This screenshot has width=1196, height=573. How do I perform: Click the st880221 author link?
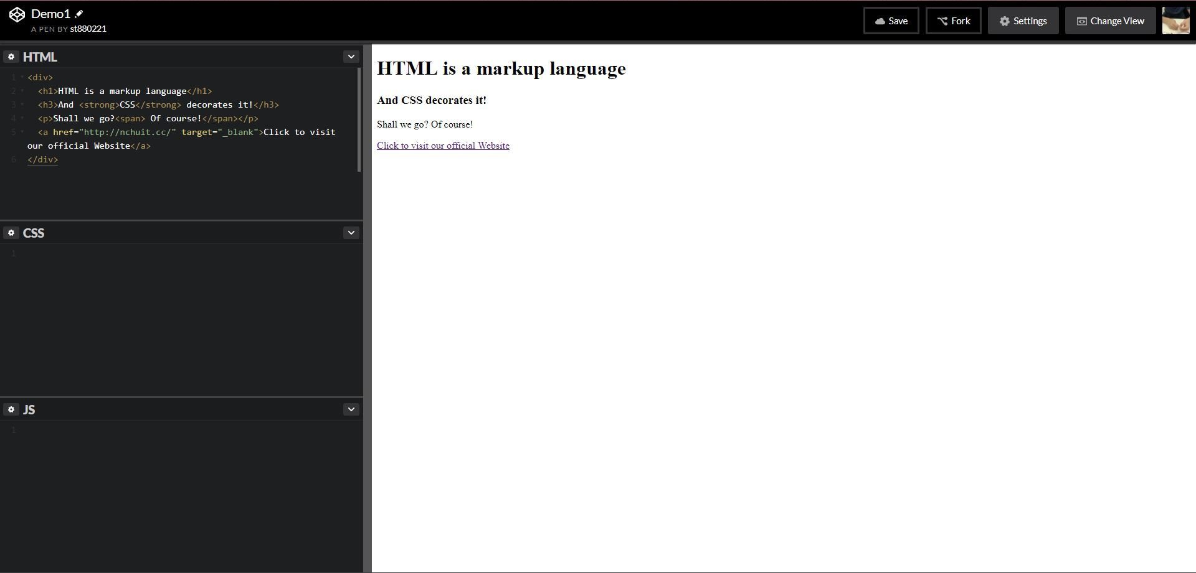coord(88,29)
